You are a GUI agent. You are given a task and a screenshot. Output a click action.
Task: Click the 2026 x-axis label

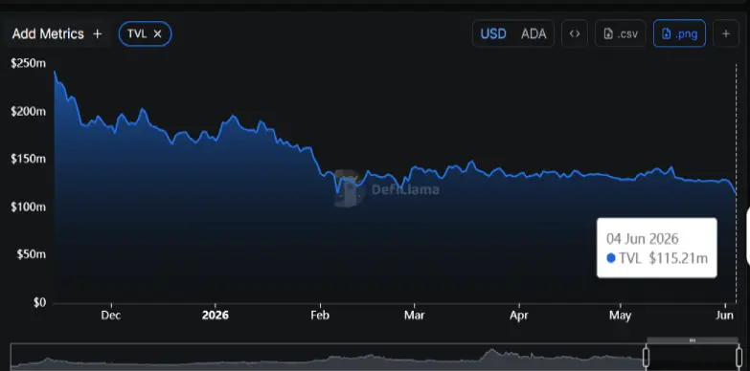click(216, 316)
